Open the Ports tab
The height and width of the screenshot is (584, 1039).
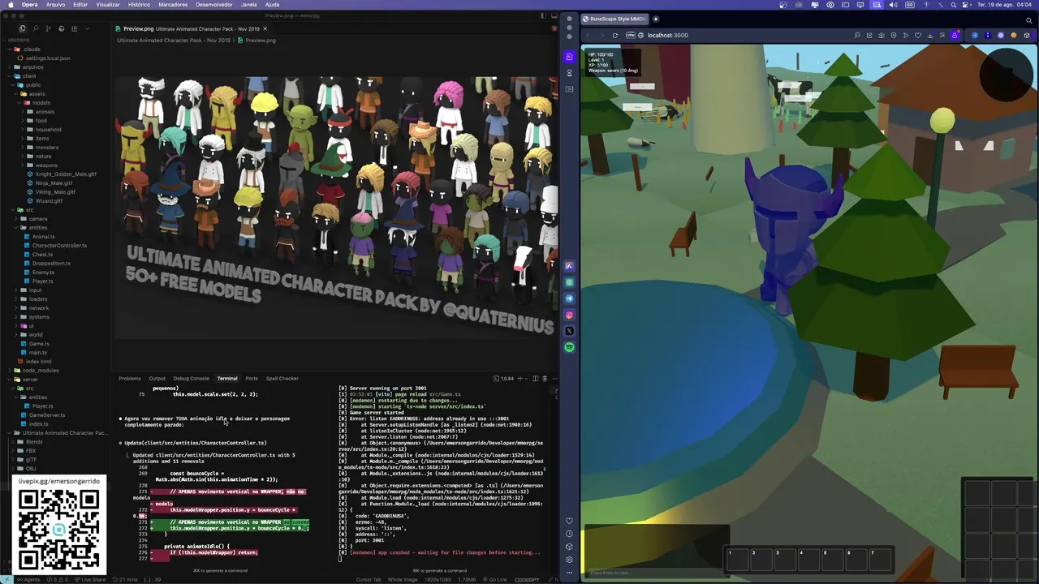pos(252,378)
